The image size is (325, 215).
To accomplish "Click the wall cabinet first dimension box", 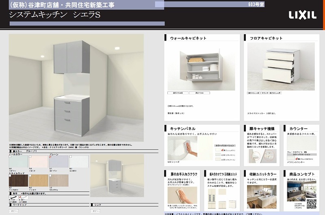I will click(x=178, y=93).
